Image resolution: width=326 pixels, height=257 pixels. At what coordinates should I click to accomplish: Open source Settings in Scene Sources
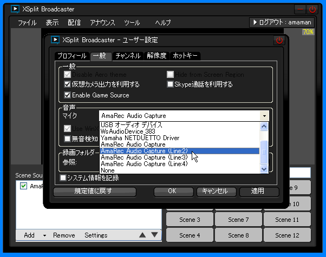point(96,235)
